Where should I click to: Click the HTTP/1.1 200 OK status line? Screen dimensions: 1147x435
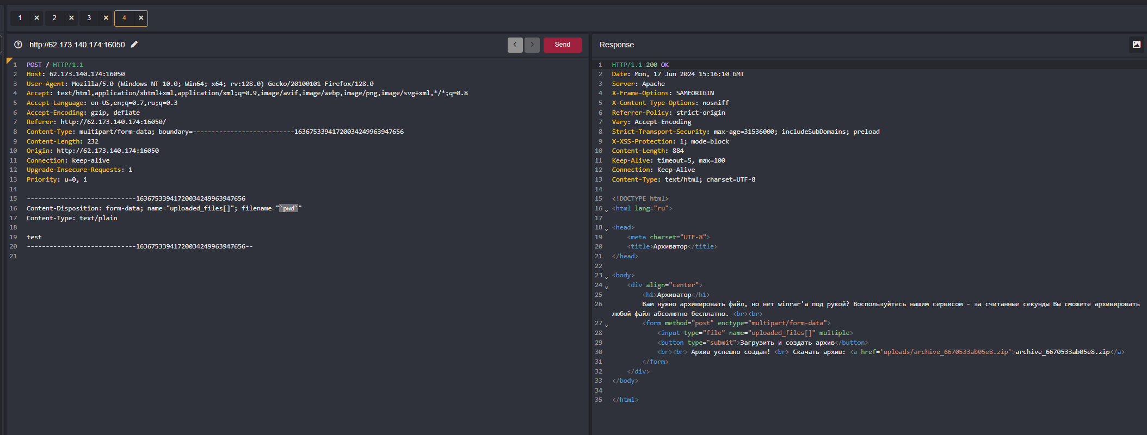point(640,65)
